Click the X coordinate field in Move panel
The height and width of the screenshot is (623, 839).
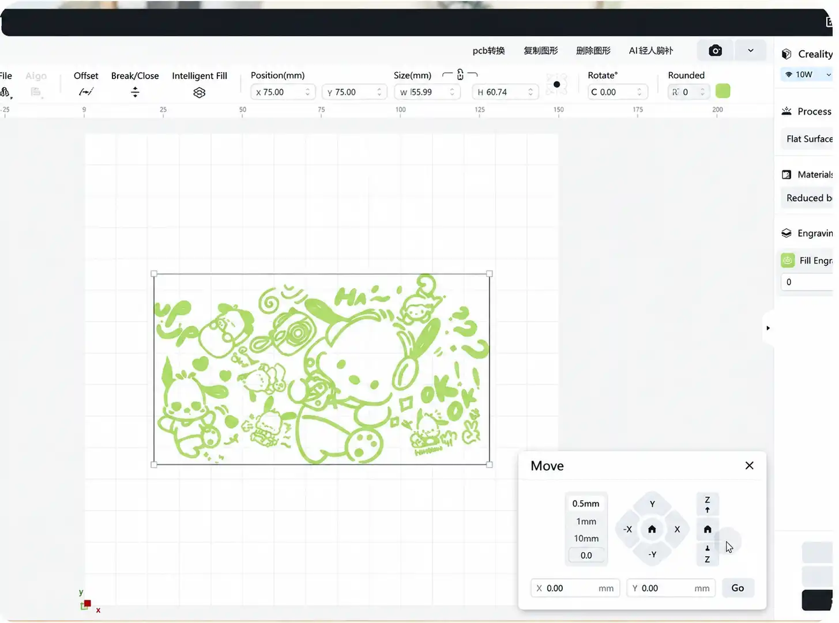click(x=575, y=588)
